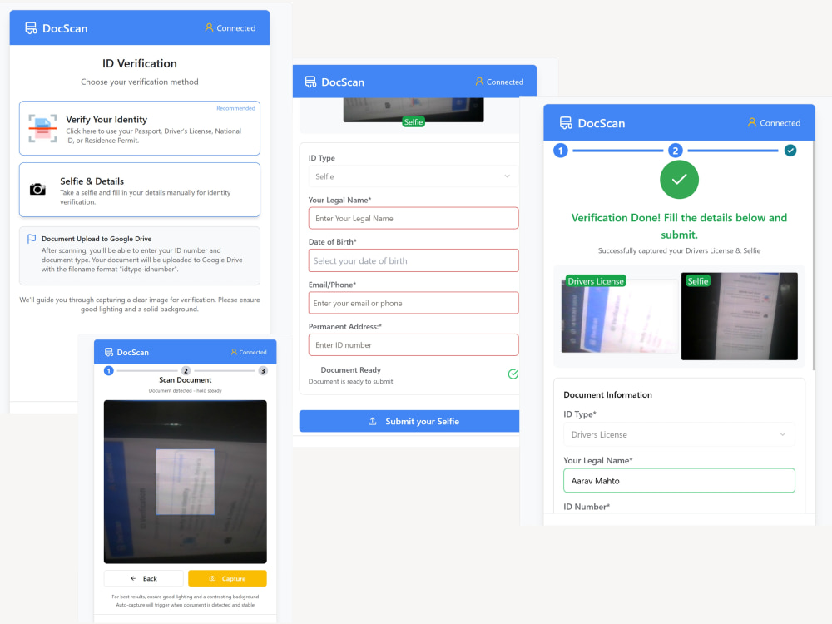Screen dimensions: 832x624
Task: Click the flag icon next to Document Upload to Google Drive
Action: [32, 239]
